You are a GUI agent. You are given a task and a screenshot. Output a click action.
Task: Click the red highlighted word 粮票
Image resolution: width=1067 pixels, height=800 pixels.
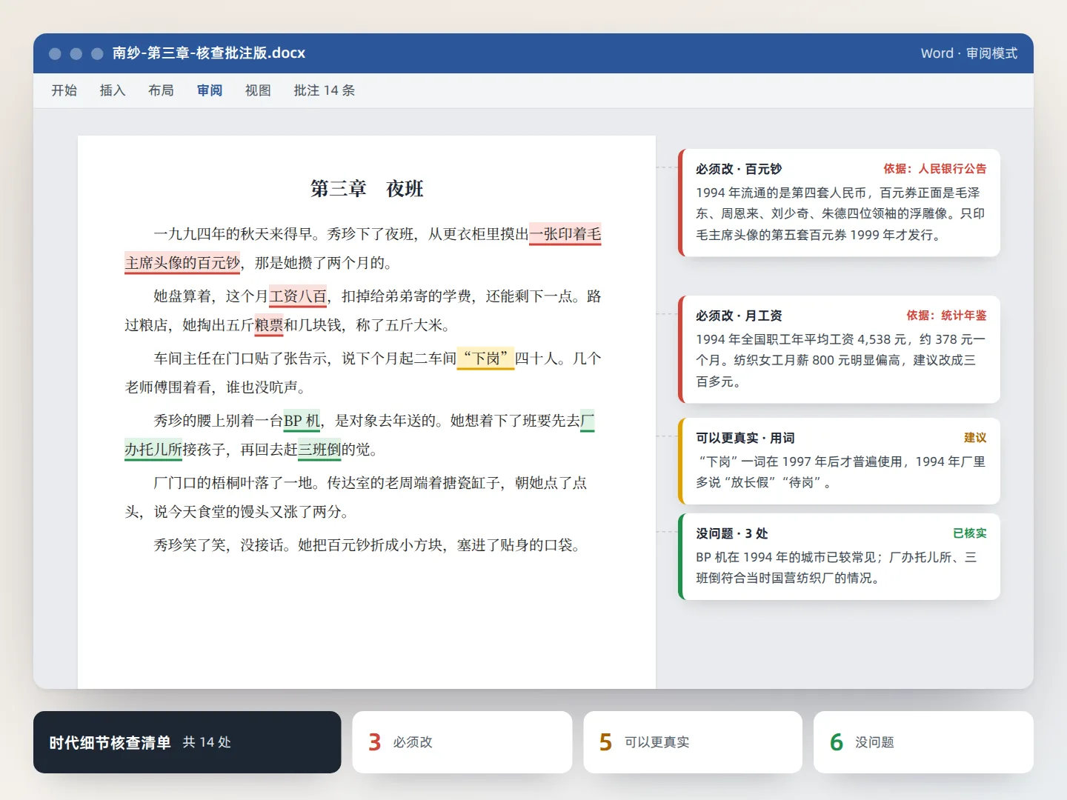pos(269,325)
